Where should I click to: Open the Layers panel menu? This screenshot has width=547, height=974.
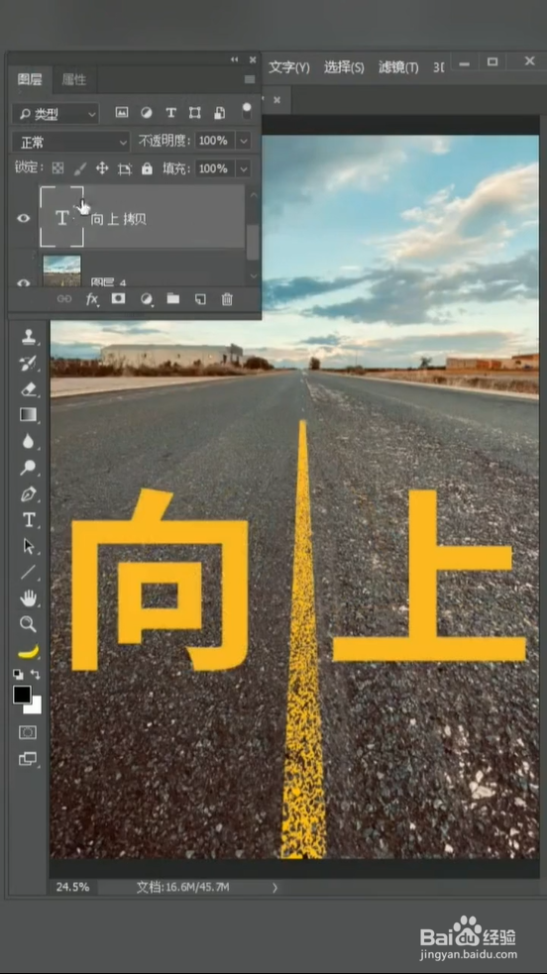[x=250, y=79]
